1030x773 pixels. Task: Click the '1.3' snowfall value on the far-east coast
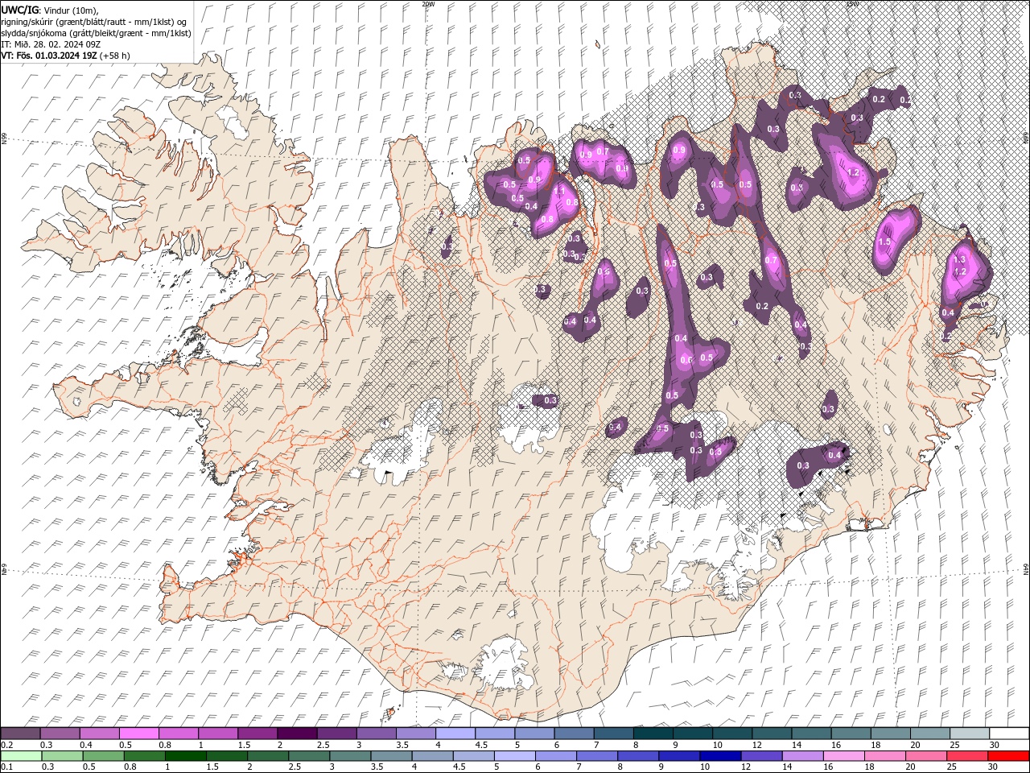pos(959,259)
